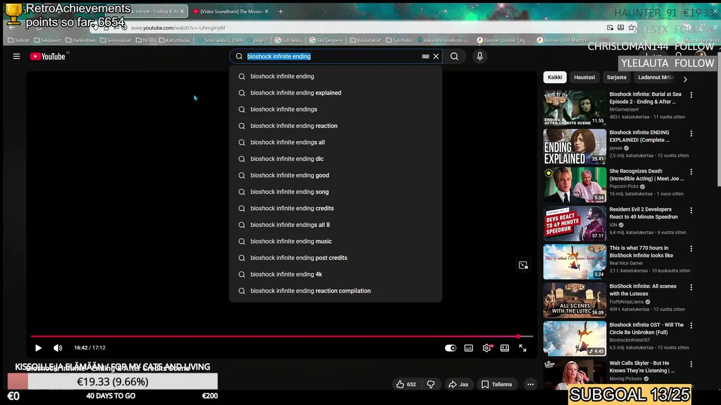Choose suggestion 'bioshock infinite ending song'
The image size is (721, 405).
[x=336, y=192]
